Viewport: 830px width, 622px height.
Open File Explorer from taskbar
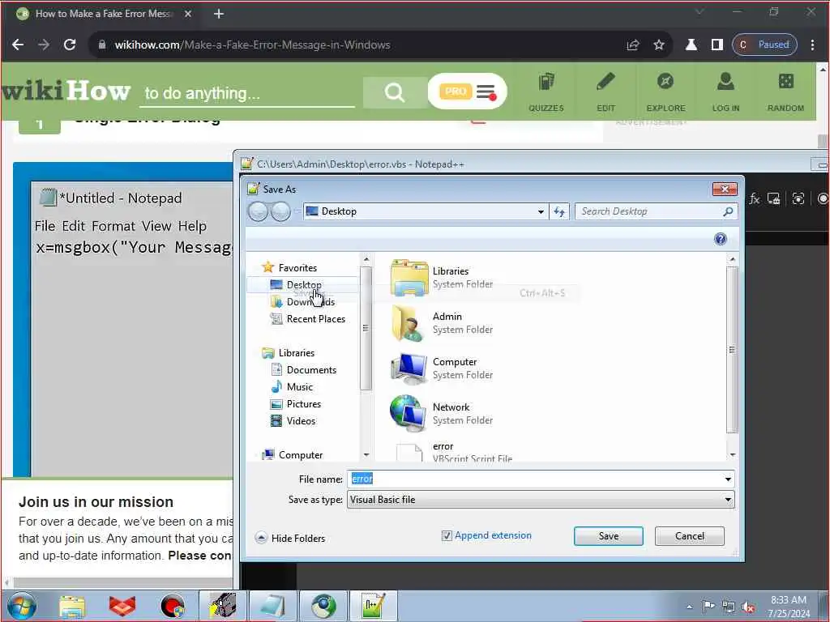[72, 606]
